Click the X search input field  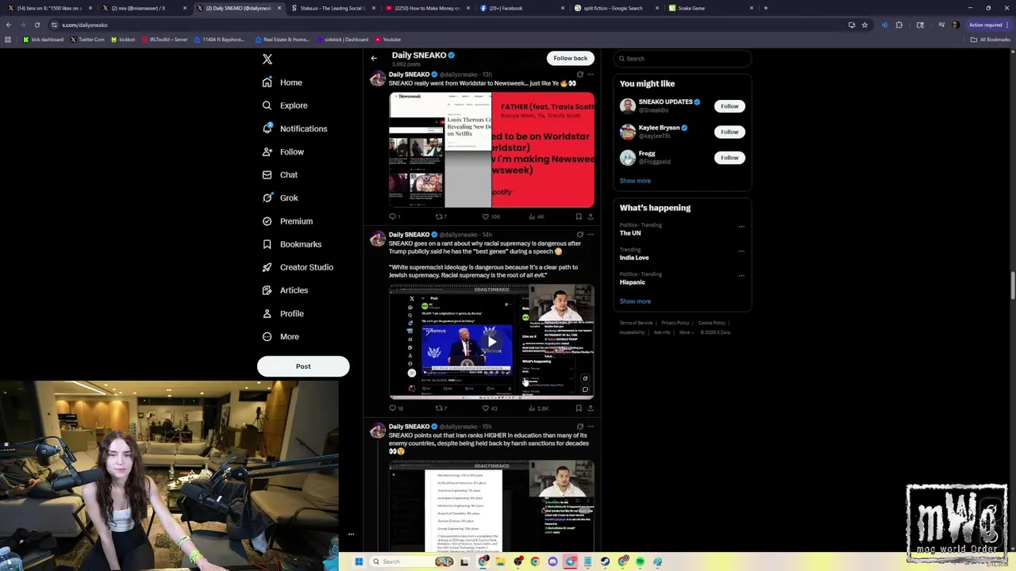point(682,59)
